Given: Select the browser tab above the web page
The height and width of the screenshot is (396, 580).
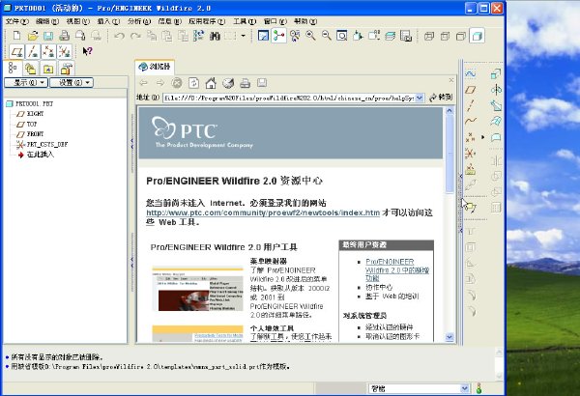Looking at the screenshot, I should tap(155, 67).
